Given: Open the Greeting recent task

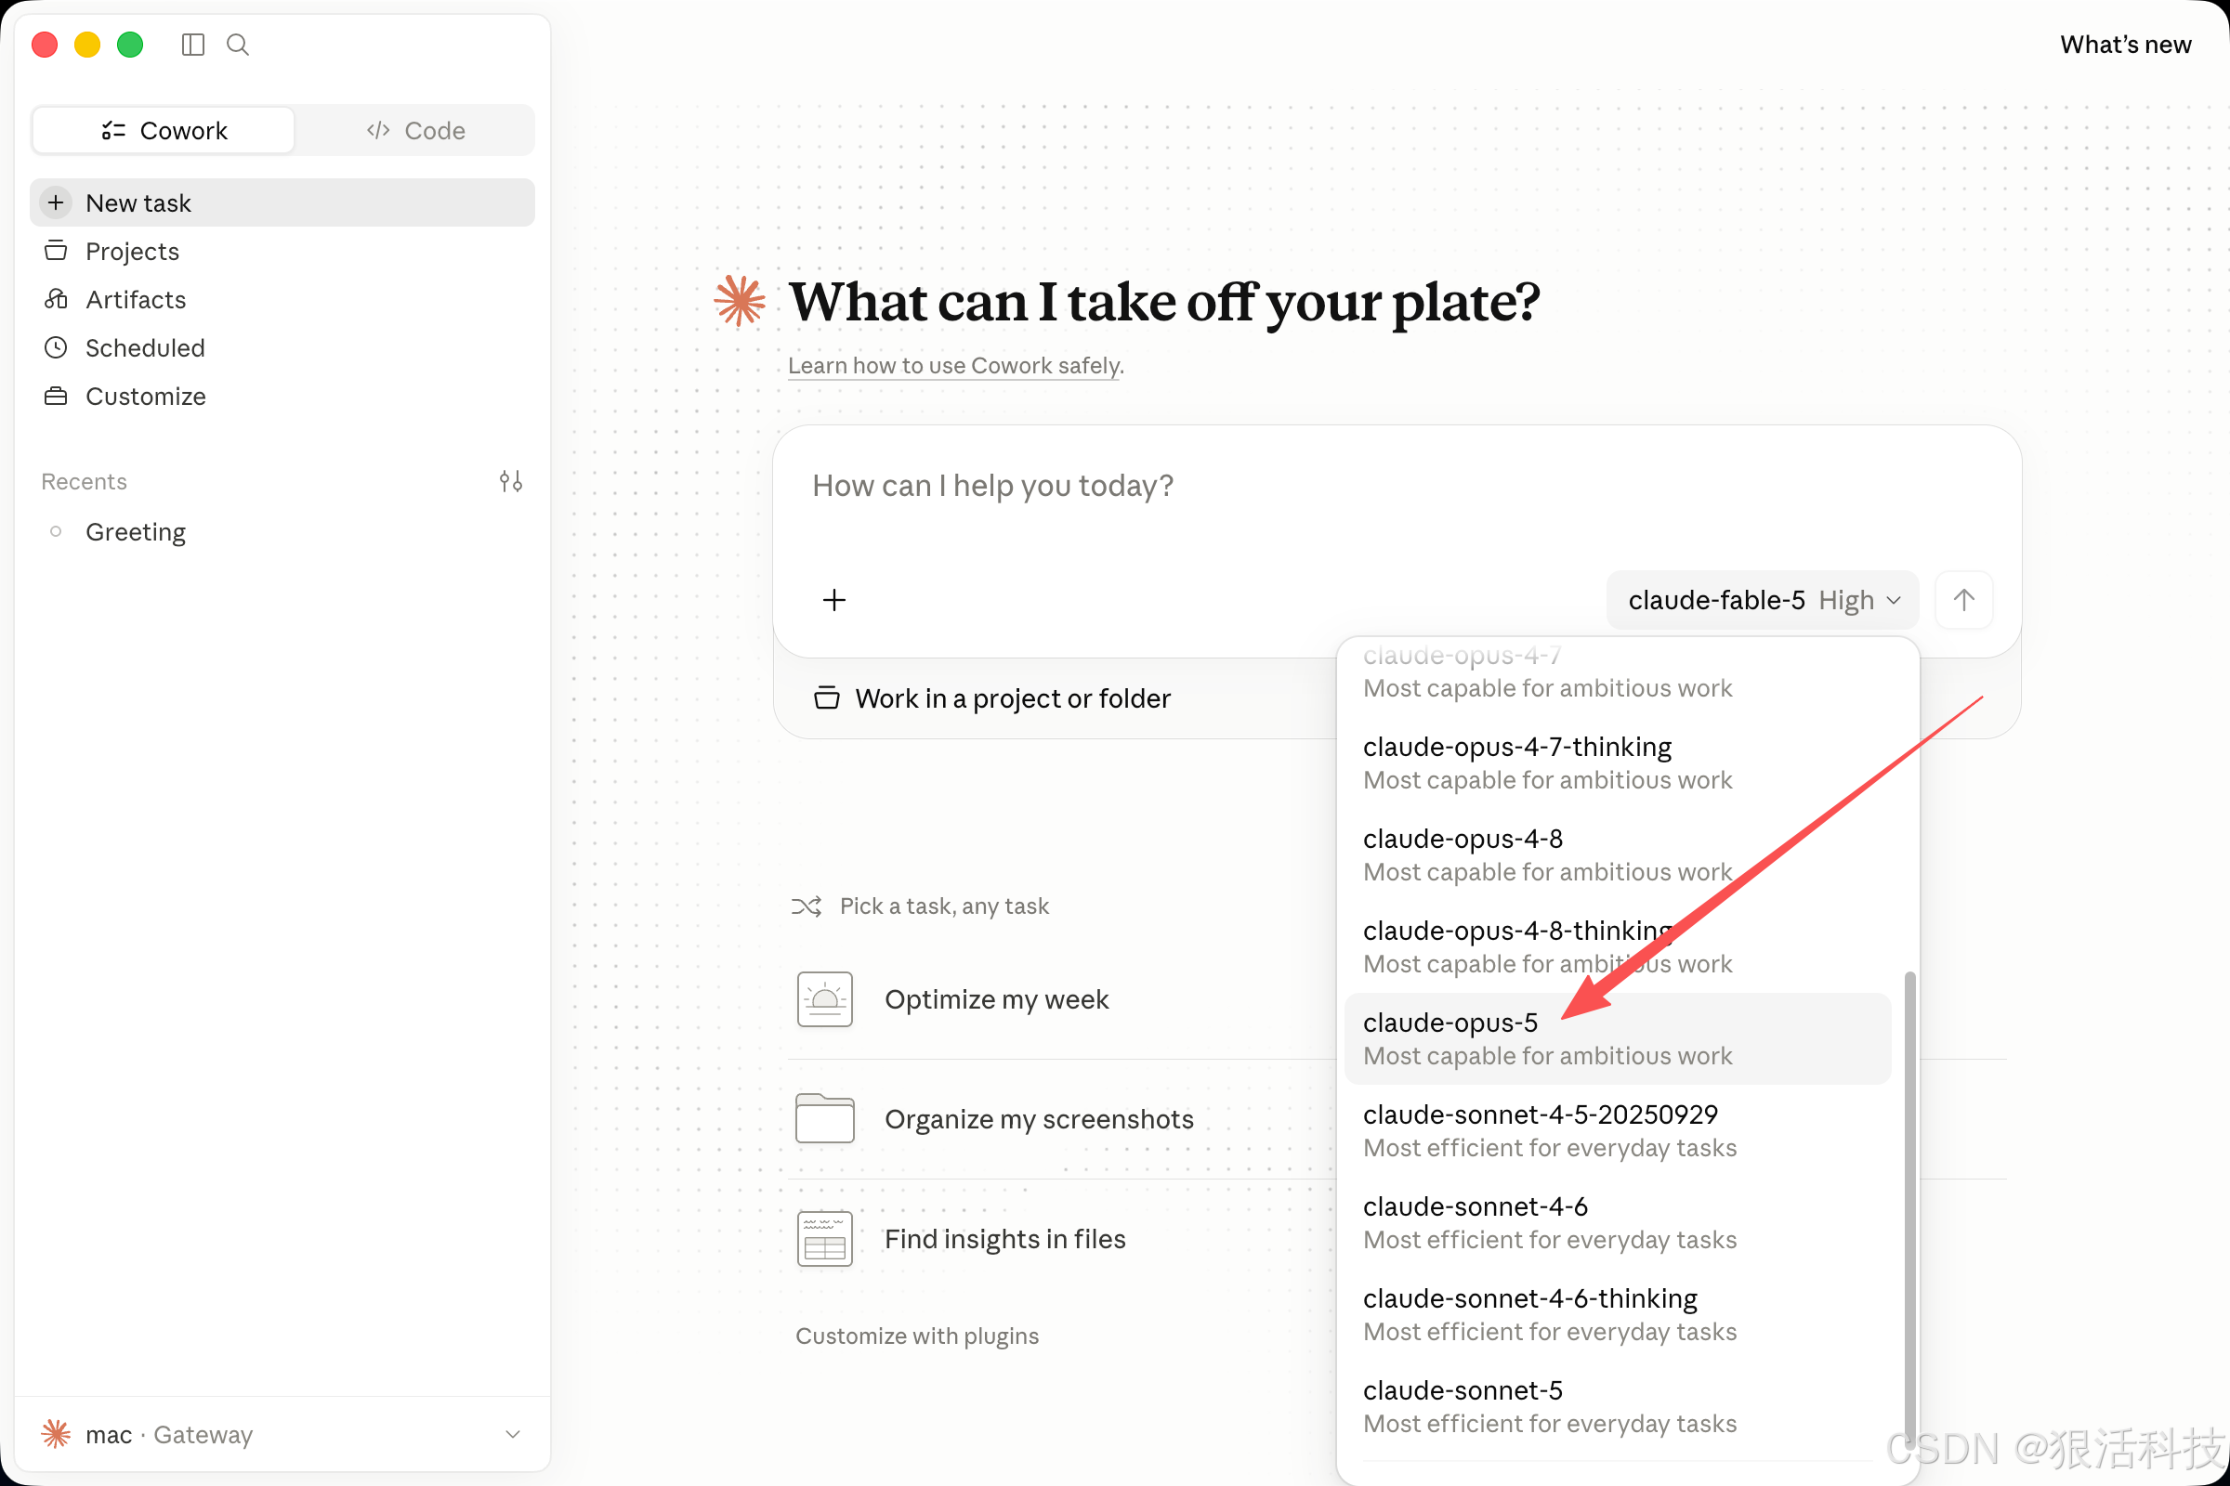Looking at the screenshot, I should 282,531.
